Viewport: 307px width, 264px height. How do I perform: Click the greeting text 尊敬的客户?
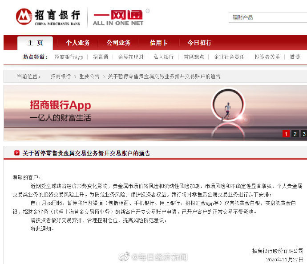pyautogui.click(x=27, y=178)
